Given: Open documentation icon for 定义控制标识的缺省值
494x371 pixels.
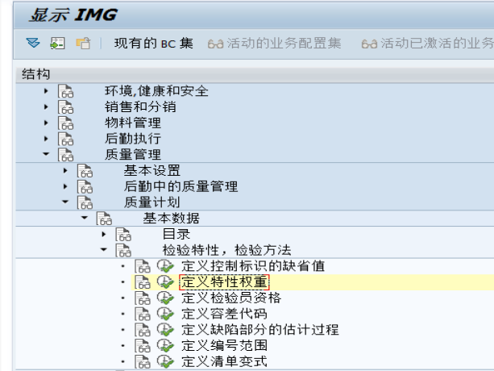Looking at the screenshot, I should [143, 266].
